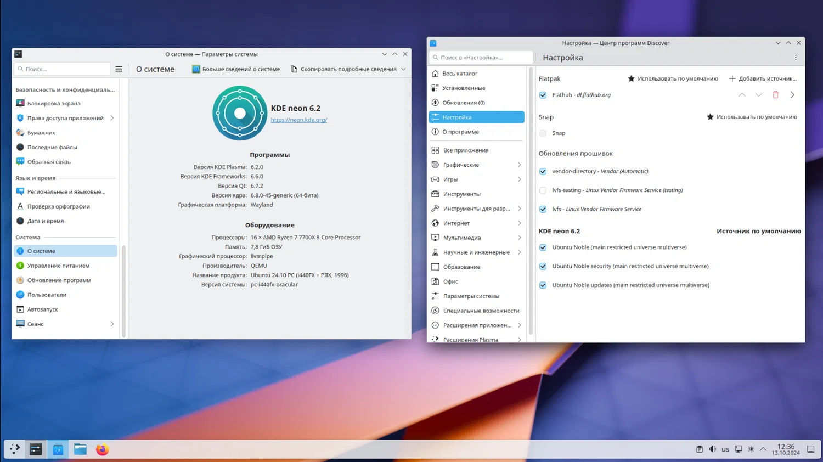
Task: Click the volume icon in system tray
Action: click(x=712, y=449)
